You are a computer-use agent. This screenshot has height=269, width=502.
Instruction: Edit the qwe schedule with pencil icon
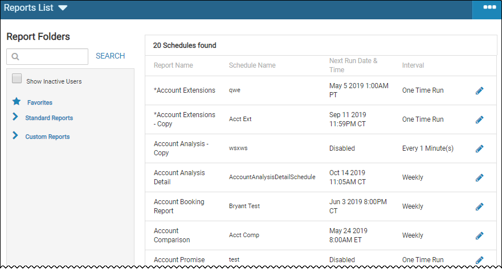[x=479, y=91]
